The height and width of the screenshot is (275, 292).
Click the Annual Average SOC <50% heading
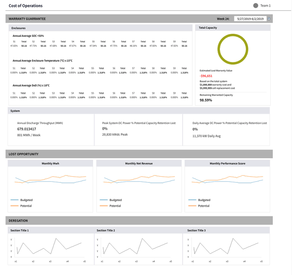[28, 36]
